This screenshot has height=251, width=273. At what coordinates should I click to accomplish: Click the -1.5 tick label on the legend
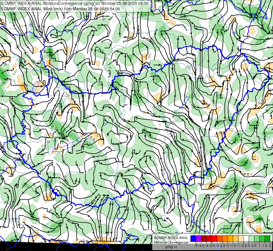[x=233, y=246]
